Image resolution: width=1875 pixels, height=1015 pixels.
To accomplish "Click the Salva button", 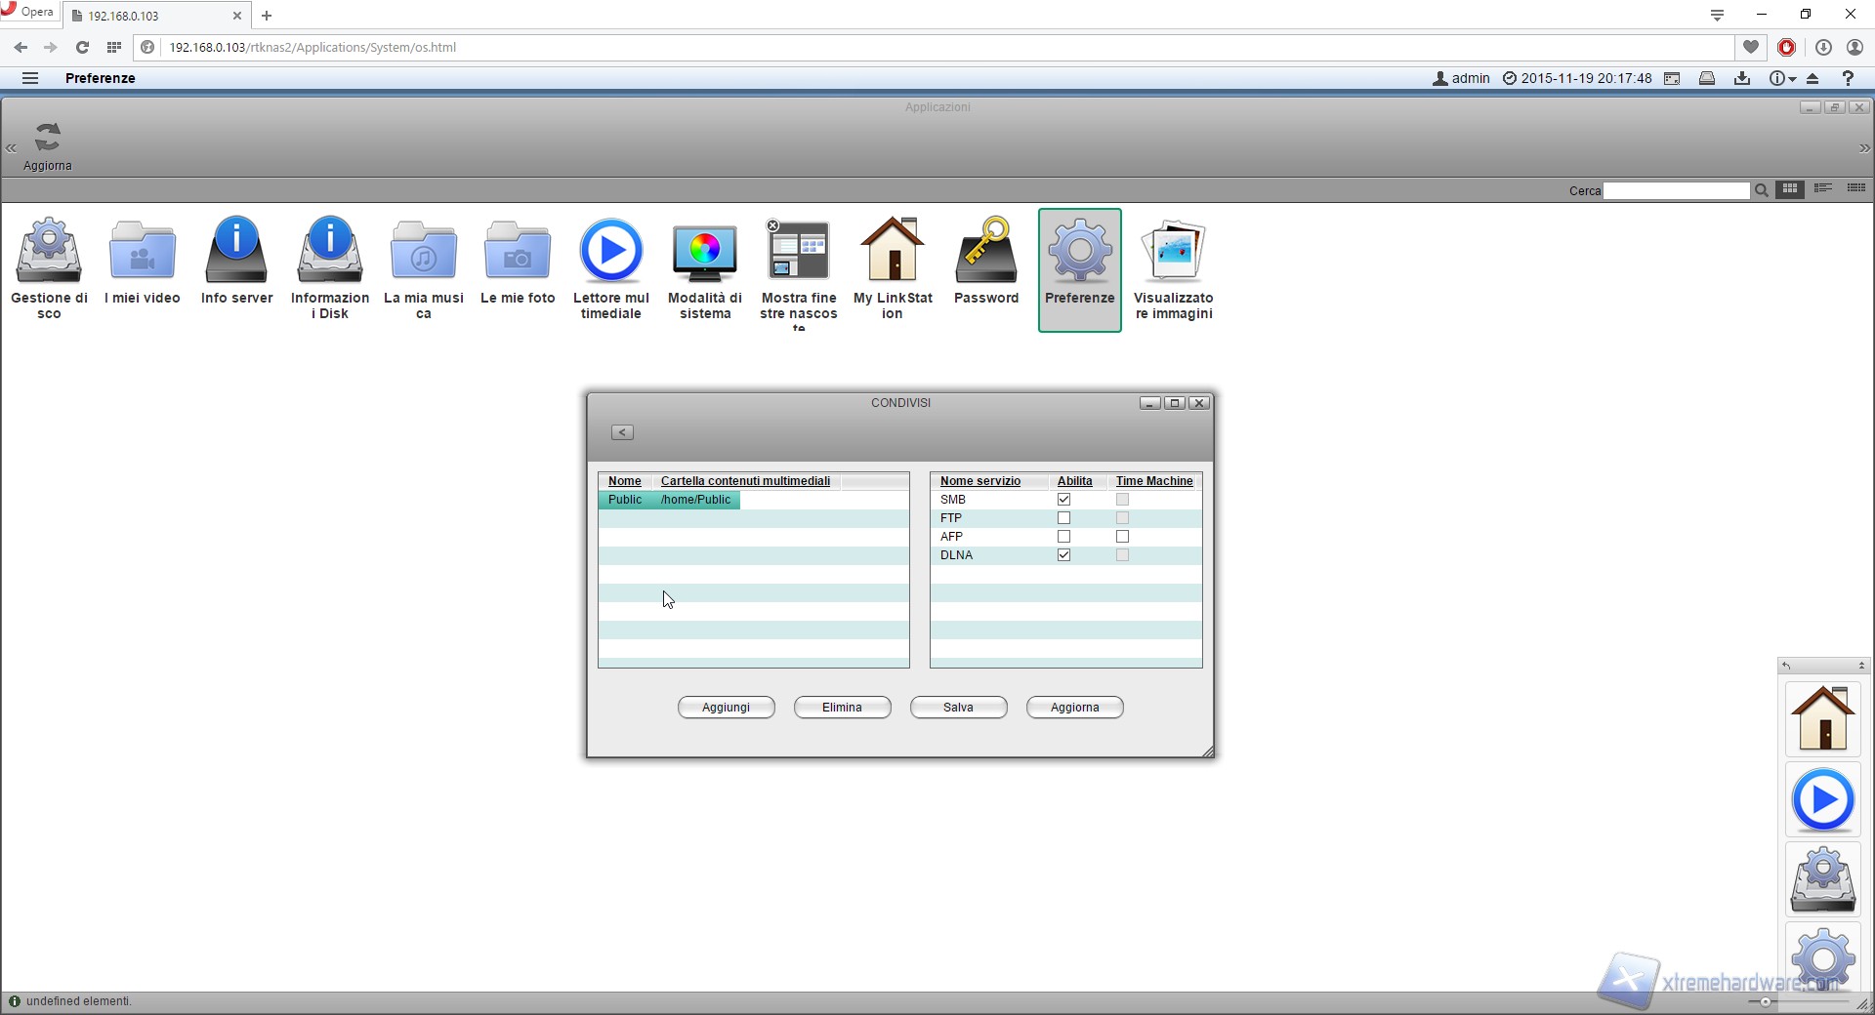I will click(958, 708).
